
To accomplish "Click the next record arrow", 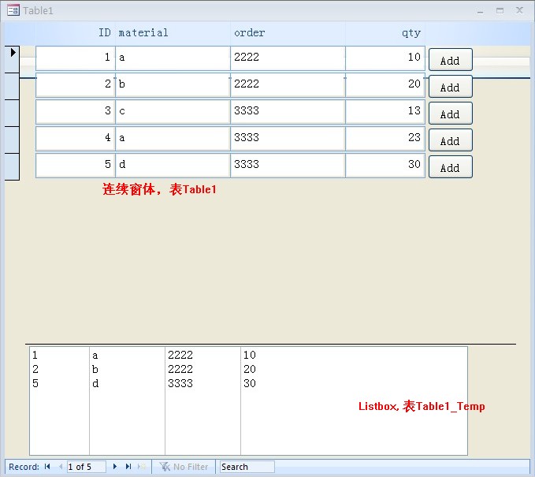I will 115,467.
